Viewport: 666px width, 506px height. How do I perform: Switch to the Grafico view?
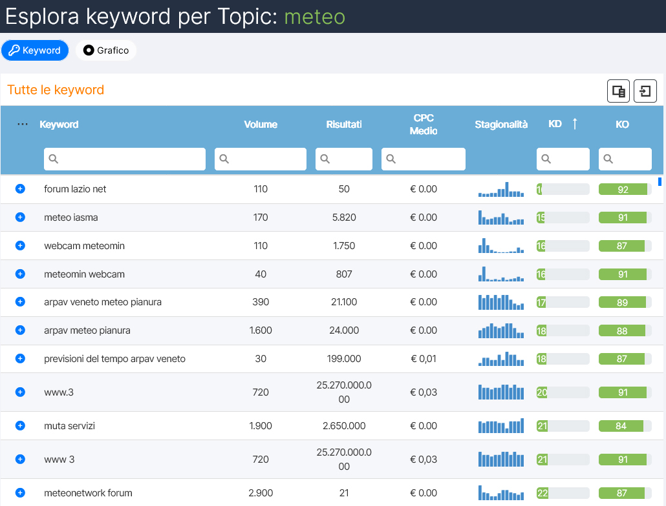(106, 50)
